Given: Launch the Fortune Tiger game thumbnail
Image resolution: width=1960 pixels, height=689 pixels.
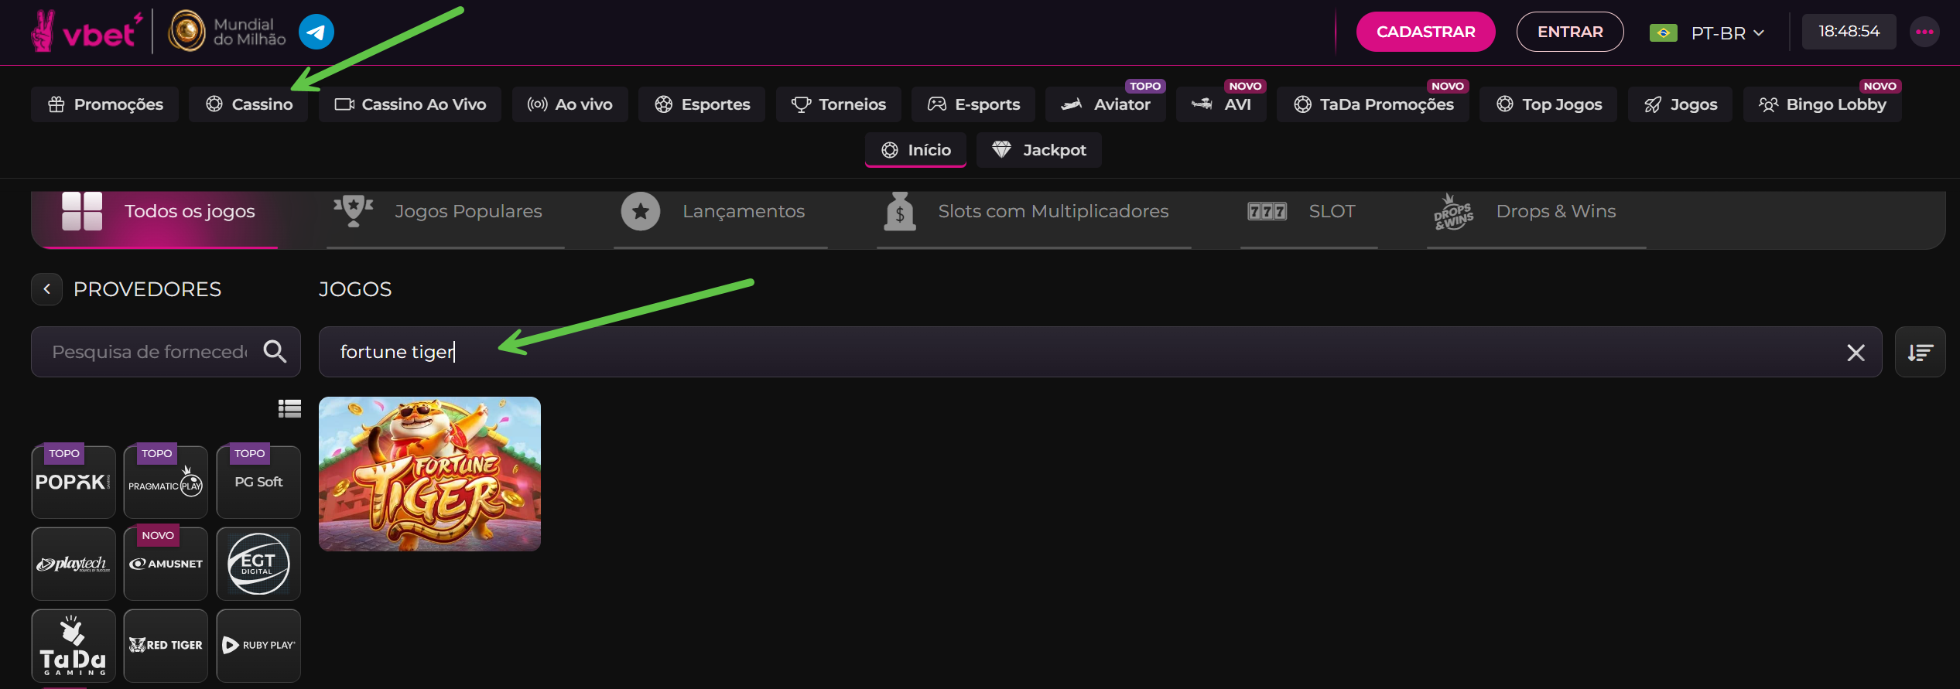Looking at the screenshot, I should (x=429, y=474).
